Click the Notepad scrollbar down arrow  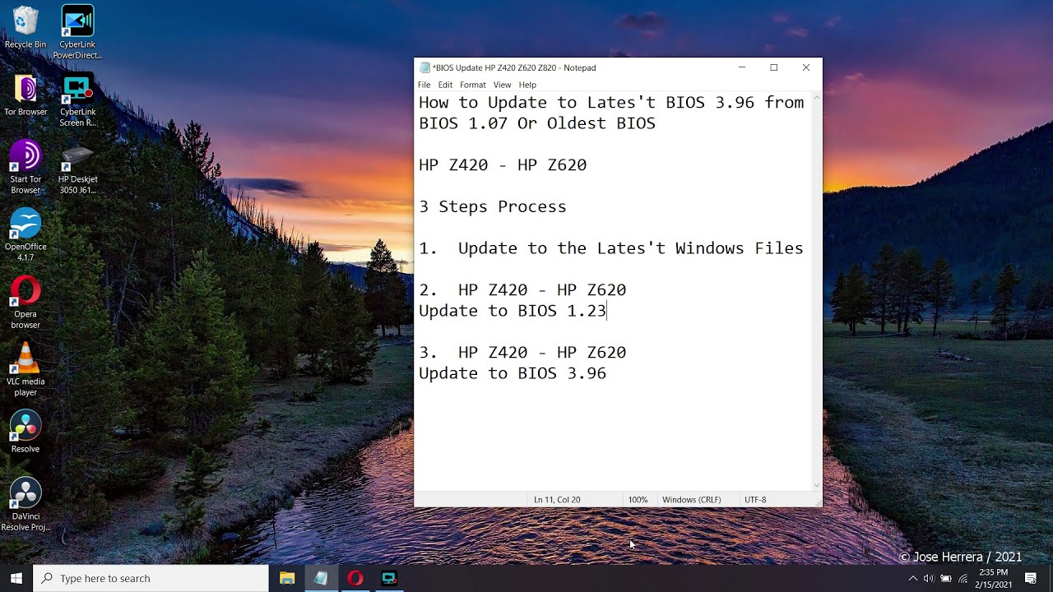tap(816, 484)
